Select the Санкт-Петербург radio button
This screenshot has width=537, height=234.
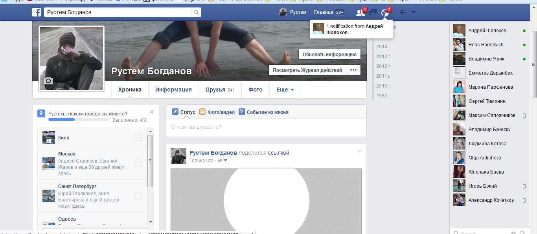pyautogui.click(x=138, y=196)
